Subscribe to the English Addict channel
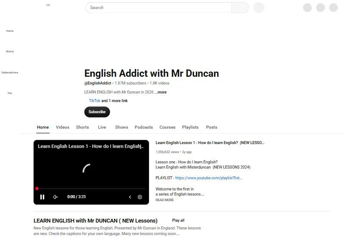 97,112
